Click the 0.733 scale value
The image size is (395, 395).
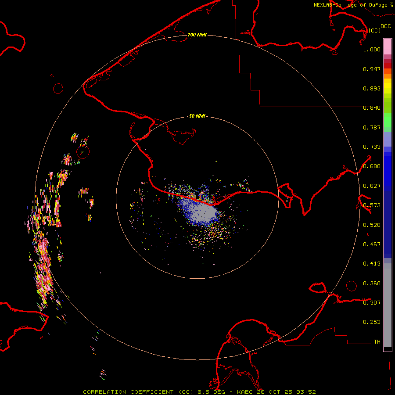[372, 147]
